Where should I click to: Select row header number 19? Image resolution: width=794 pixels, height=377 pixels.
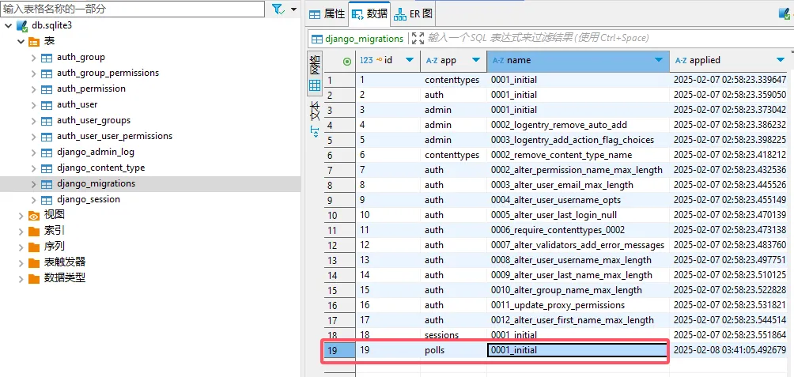[x=339, y=350]
